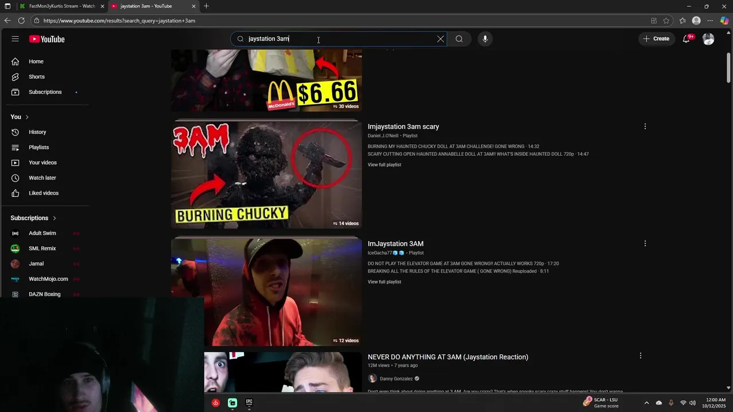Show hidden system tray icons
This screenshot has width=733, height=412.
click(647, 403)
